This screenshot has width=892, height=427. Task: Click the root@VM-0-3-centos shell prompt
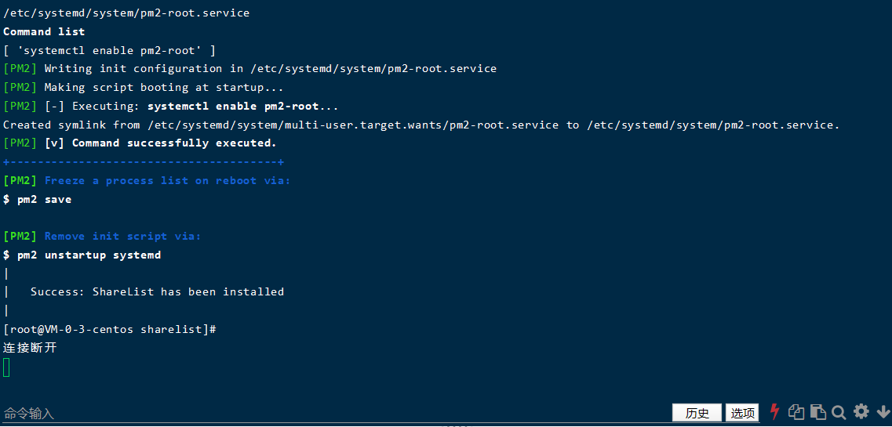(x=109, y=330)
